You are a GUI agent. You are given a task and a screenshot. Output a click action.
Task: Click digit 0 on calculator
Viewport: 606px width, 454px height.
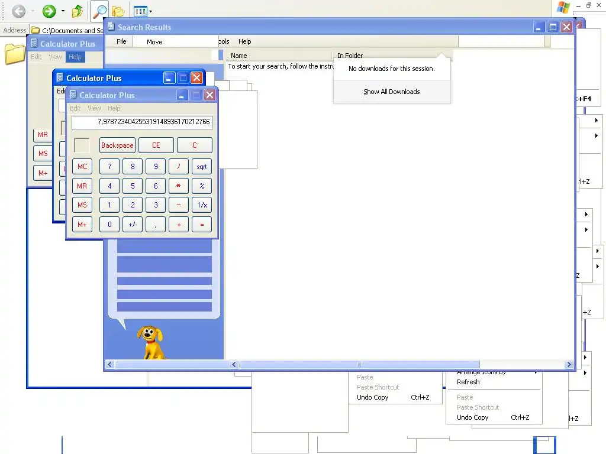click(x=109, y=224)
